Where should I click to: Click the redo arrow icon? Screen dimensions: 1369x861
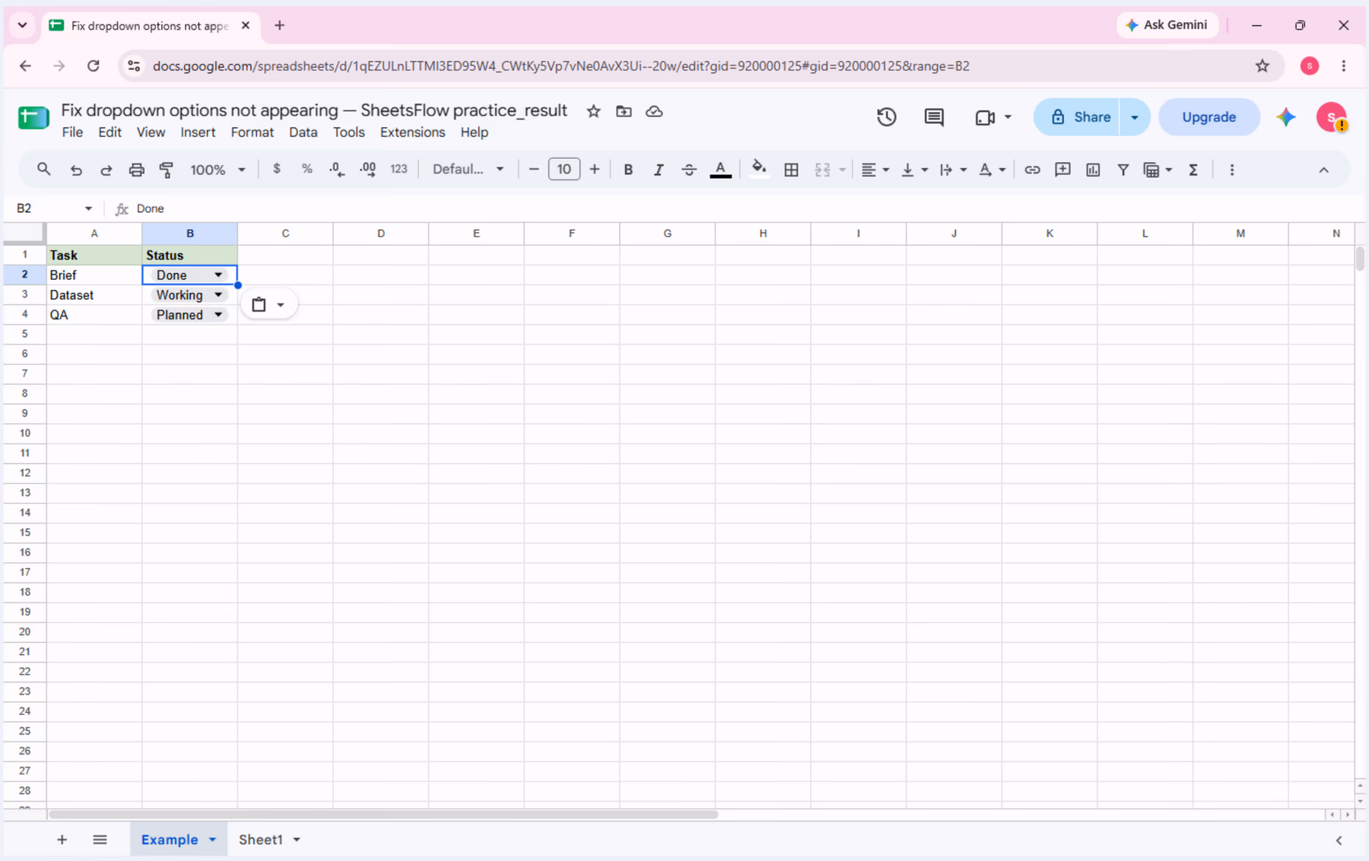pyautogui.click(x=106, y=170)
